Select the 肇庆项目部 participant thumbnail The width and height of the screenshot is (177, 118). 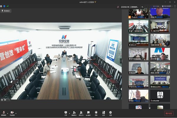[x=160, y=40]
